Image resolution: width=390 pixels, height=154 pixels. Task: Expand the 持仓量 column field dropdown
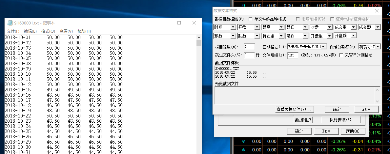tap(281, 36)
